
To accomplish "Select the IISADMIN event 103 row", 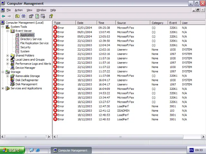I will (x=129, y=111).
